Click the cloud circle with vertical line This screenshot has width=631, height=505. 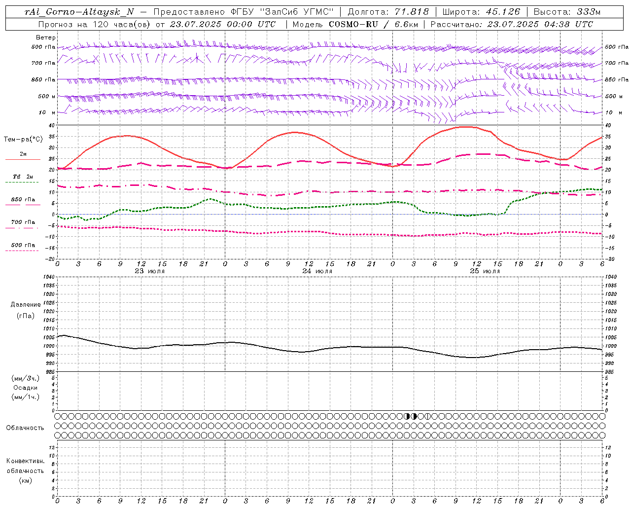(x=428, y=416)
